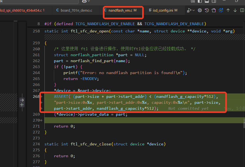
Task: Click the blue sync diff icon
Action: (x=221, y=10)
